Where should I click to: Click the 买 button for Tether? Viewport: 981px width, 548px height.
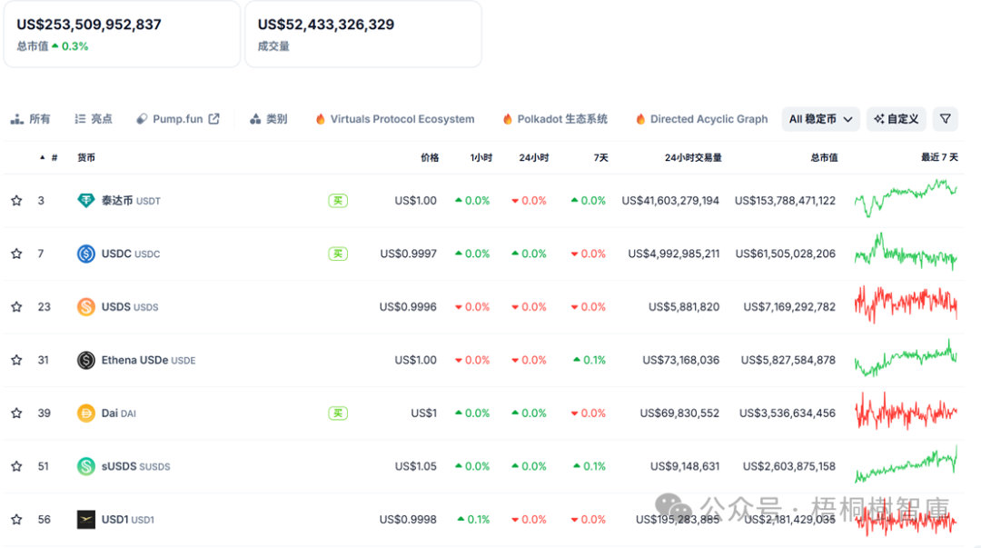point(338,201)
